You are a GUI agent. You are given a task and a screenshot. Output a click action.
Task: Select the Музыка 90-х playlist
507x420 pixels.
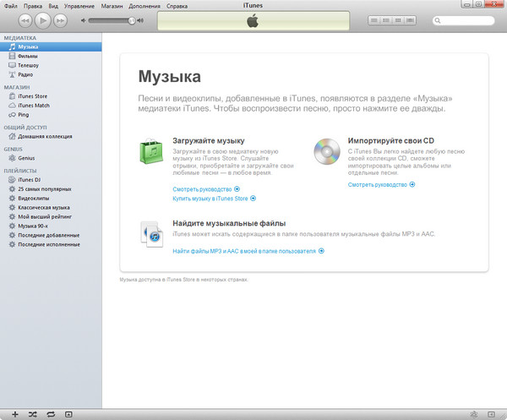tap(51, 226)
